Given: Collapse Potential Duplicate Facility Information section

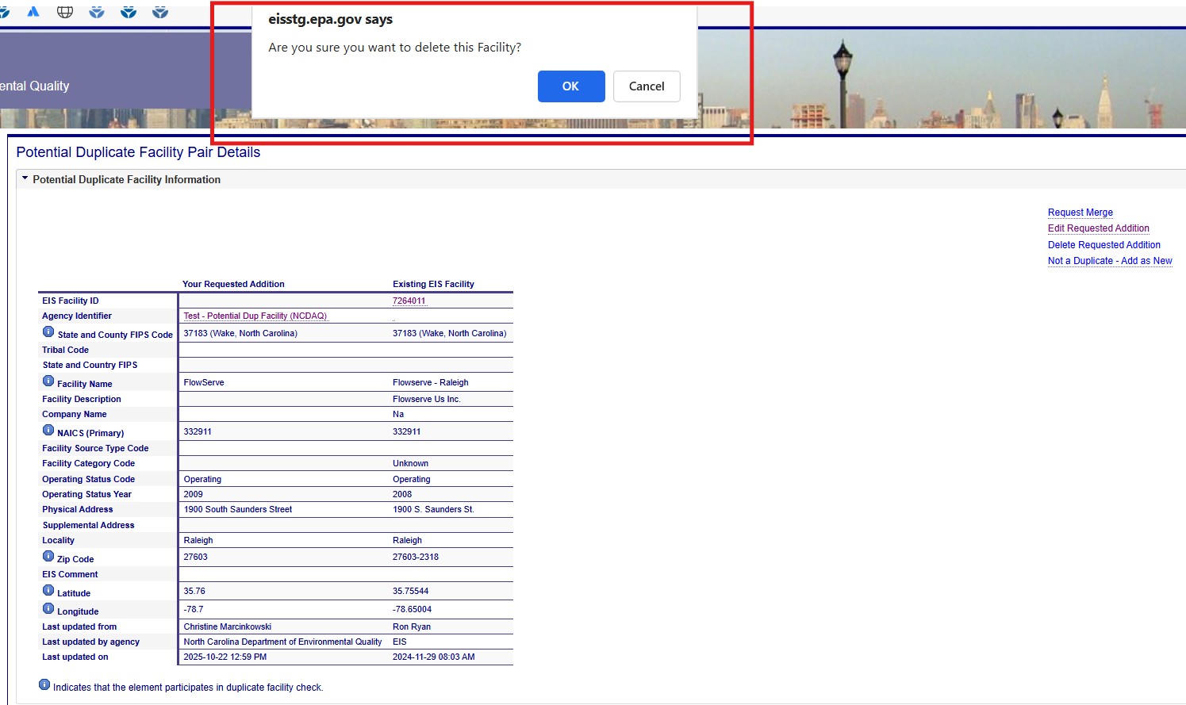Looking at the screenshot, I should (25, 179).
